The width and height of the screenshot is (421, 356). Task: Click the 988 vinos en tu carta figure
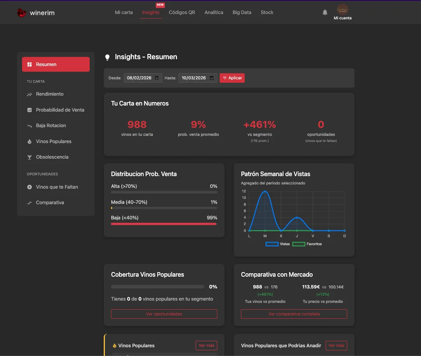[137, 124]
